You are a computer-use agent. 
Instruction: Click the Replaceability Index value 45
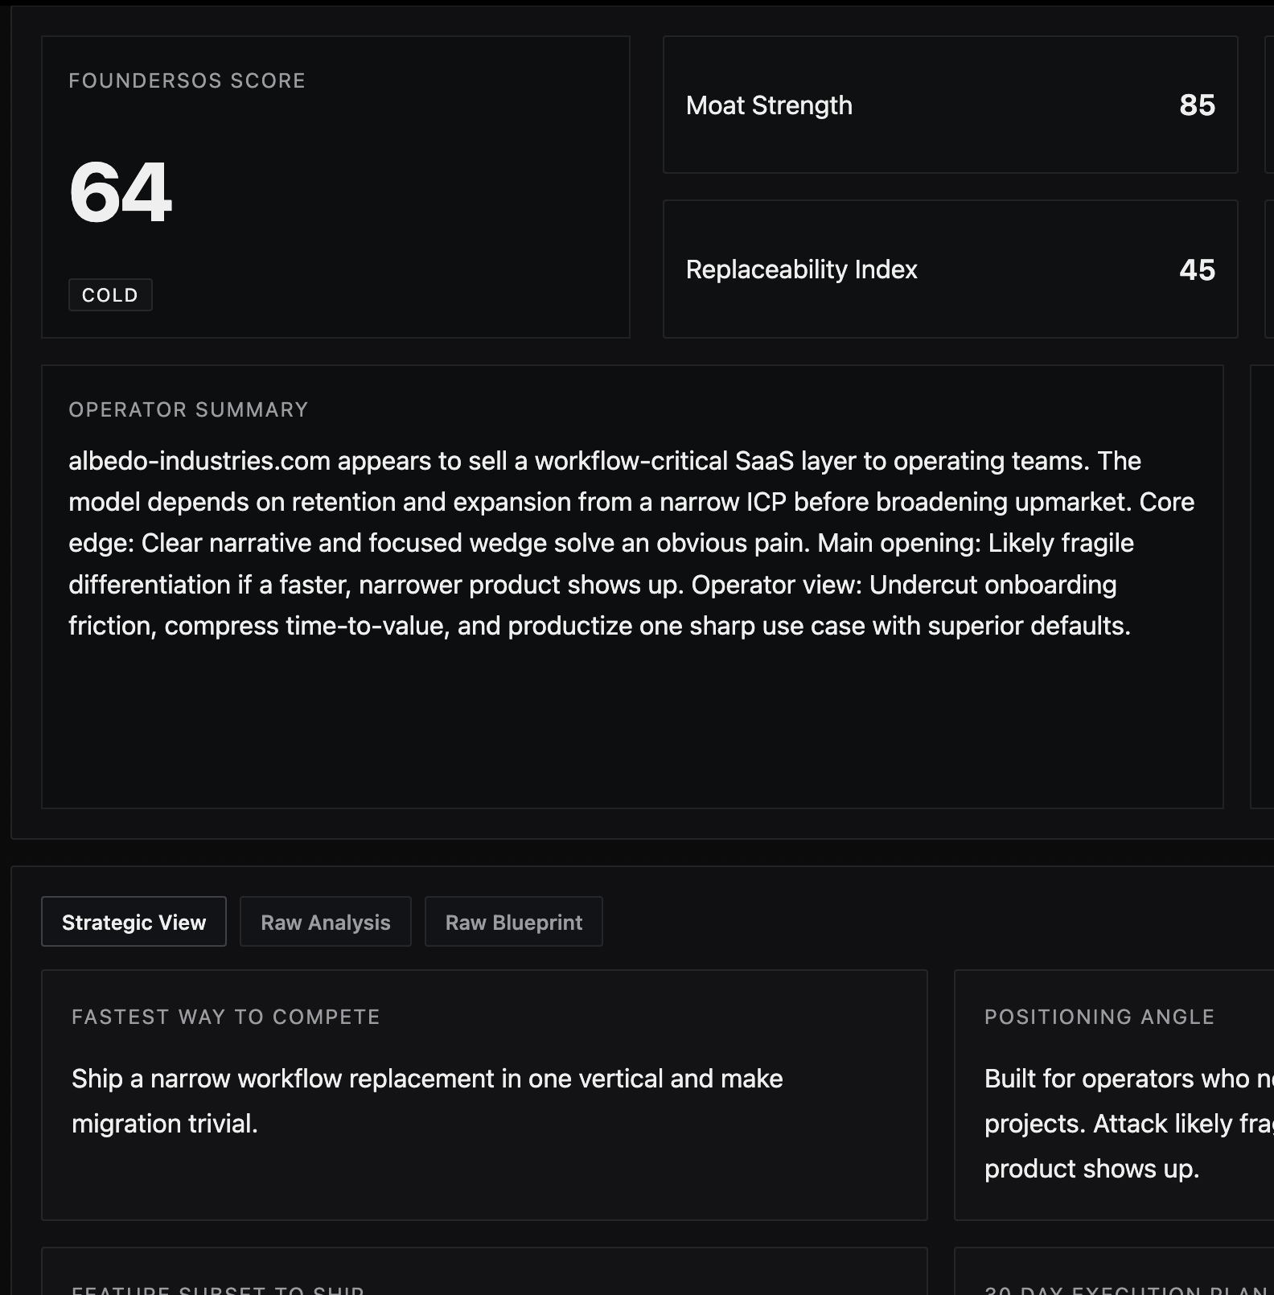pyautogui.click(x=1197, y=269)
